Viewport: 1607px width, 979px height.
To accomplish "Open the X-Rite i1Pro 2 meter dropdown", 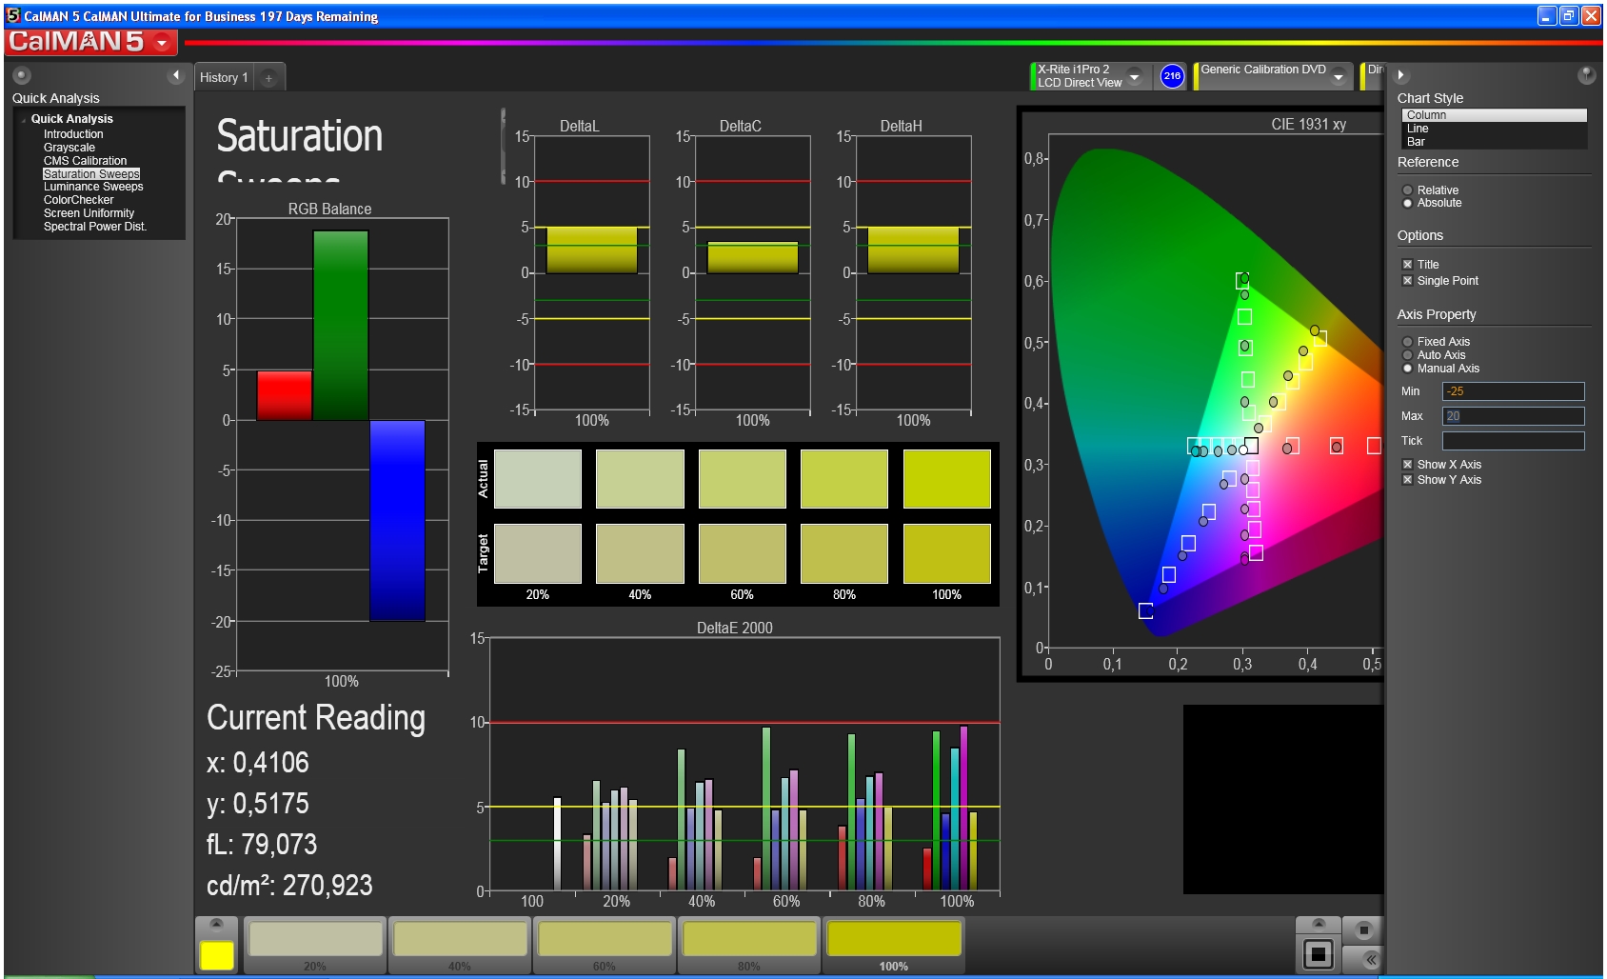I will [1134, 76].
